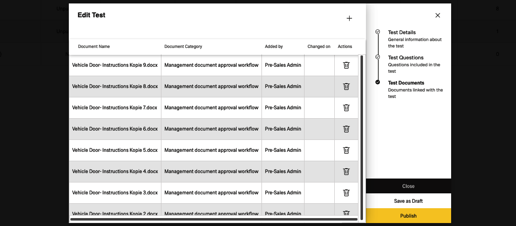Click Save as Draft button
The height and width of the screenshot is (226, 516).
click(x=408, y=201)
